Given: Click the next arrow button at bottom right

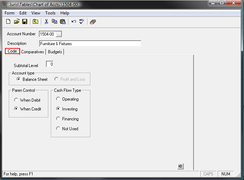Looking at the screenshot, I should 180,166.
